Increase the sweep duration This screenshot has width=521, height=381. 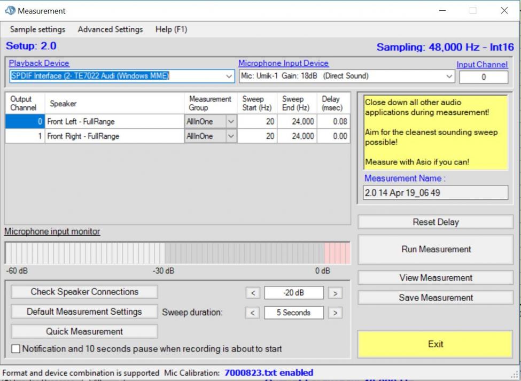click(x=335, y=313)
